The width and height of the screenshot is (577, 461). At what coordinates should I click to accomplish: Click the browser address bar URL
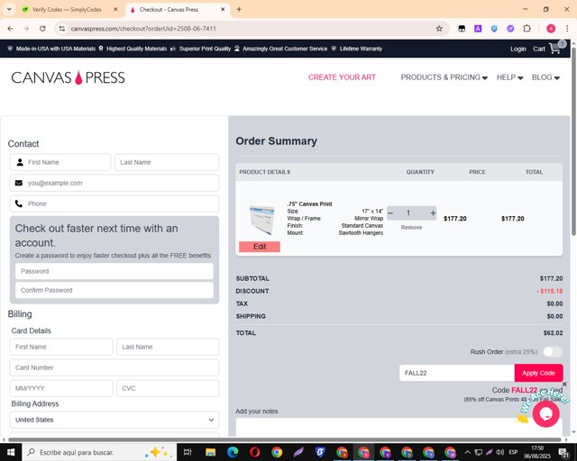tap(143, 28)
